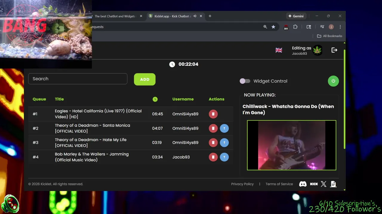Open the Chrome three-dot menu

pos(340,27)
